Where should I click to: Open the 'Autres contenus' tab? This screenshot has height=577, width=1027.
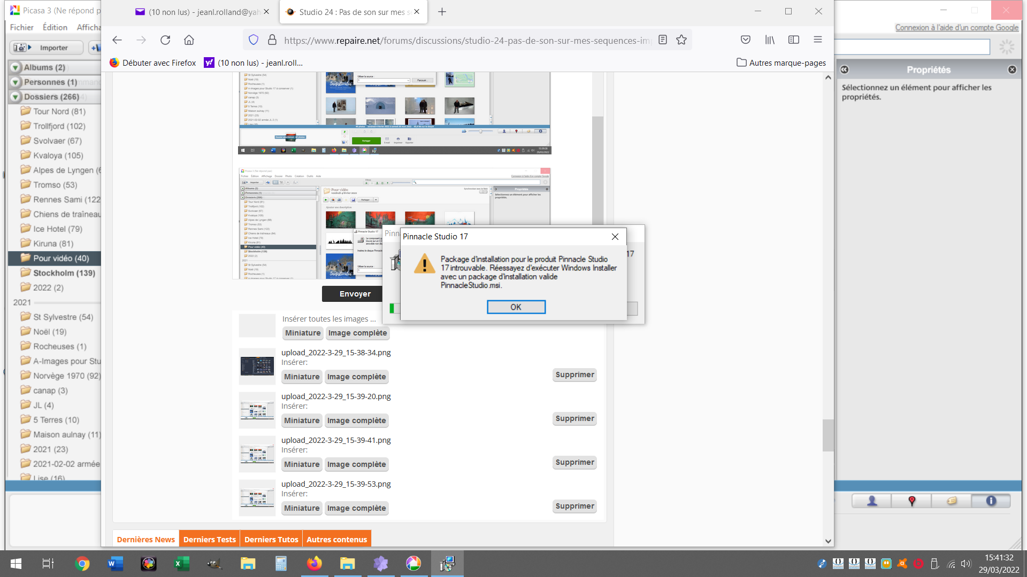coord(337,539)
